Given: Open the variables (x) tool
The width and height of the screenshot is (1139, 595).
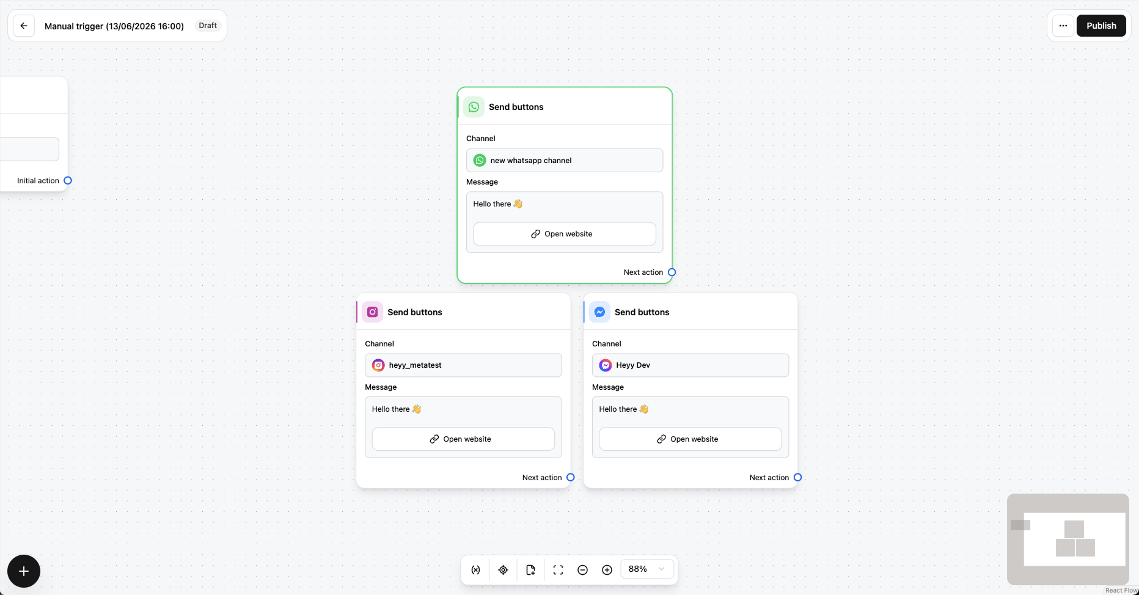Looking at the screenshot, I should (475, 570).
